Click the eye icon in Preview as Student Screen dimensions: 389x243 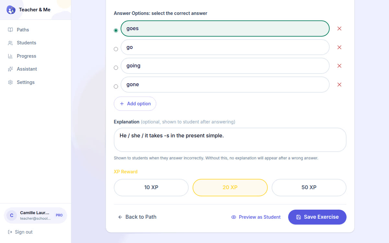(x=234, y=217)
